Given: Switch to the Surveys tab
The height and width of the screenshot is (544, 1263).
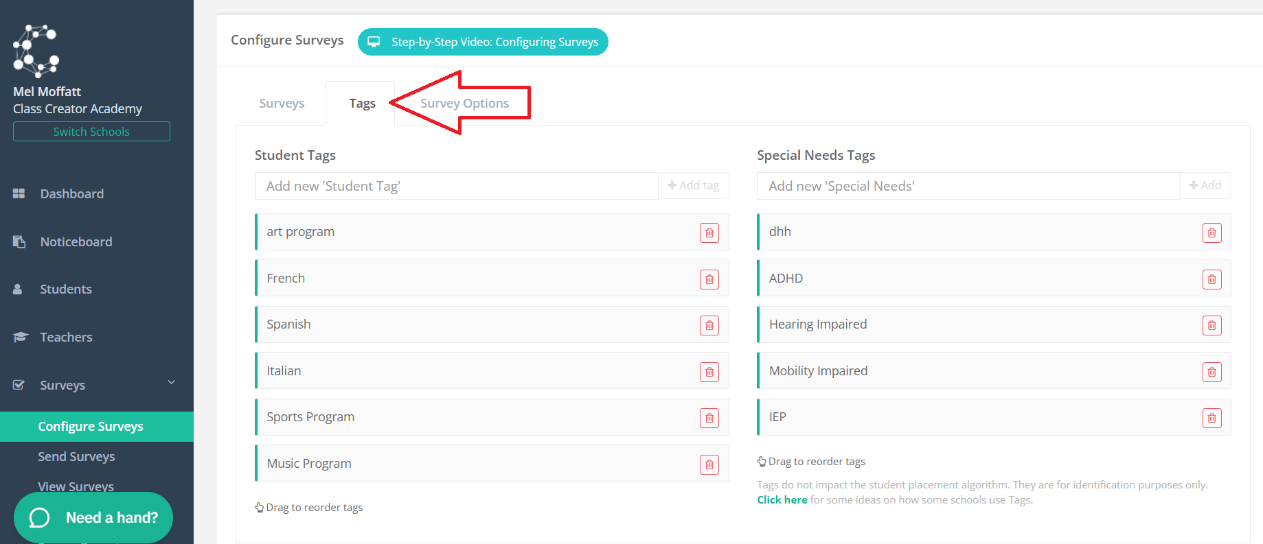Looking at the screenshot, I should (x=282, y=103).
